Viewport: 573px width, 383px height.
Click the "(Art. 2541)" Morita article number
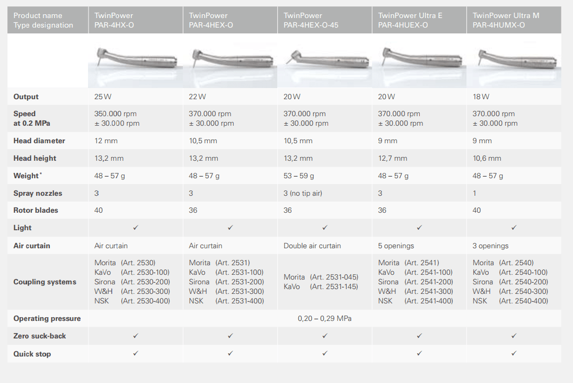(x=422, y=263)
